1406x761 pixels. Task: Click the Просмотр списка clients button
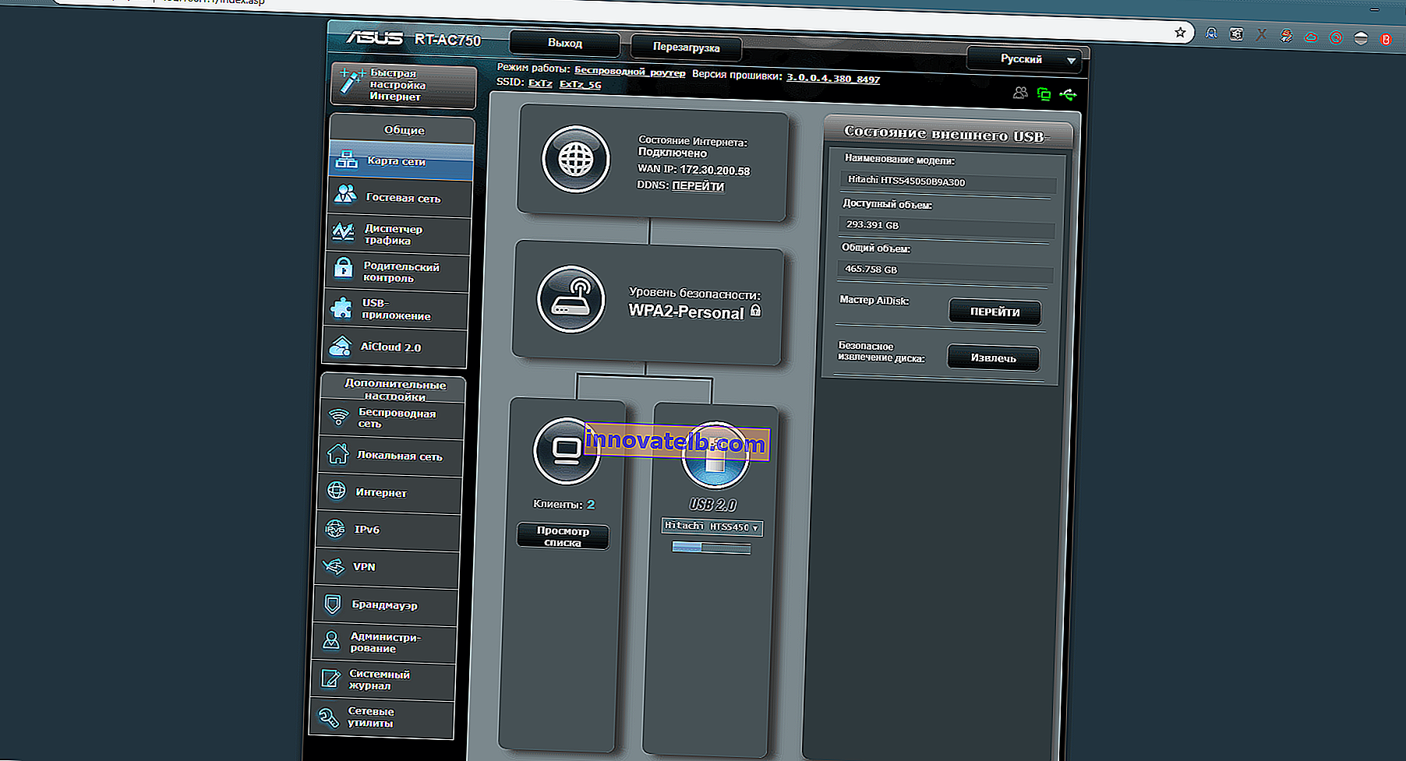click(563, 536)
